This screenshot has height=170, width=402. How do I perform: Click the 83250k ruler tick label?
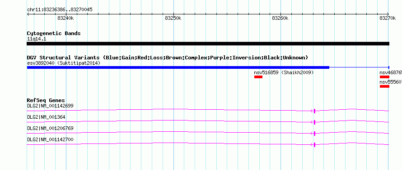tap(173, 18)
